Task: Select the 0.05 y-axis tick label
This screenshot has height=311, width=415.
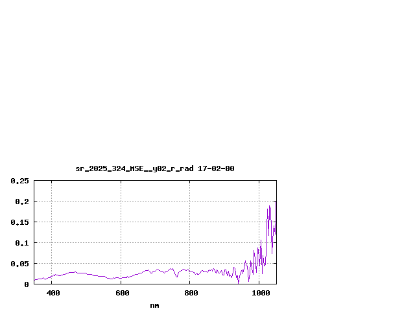Action: click(x=19, y=264)
